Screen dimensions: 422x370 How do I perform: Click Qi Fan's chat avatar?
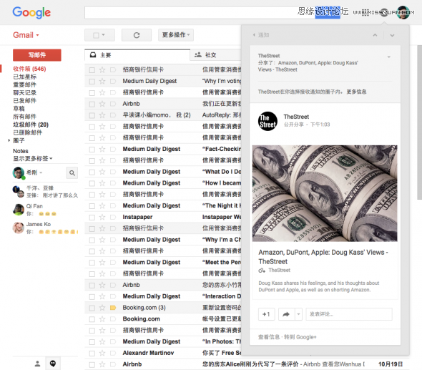click(x=19, y=210)
